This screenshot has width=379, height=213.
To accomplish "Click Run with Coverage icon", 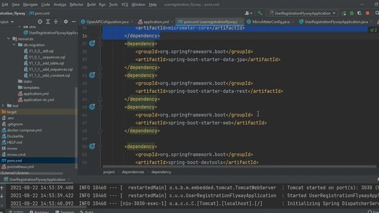I will [359, 13].
